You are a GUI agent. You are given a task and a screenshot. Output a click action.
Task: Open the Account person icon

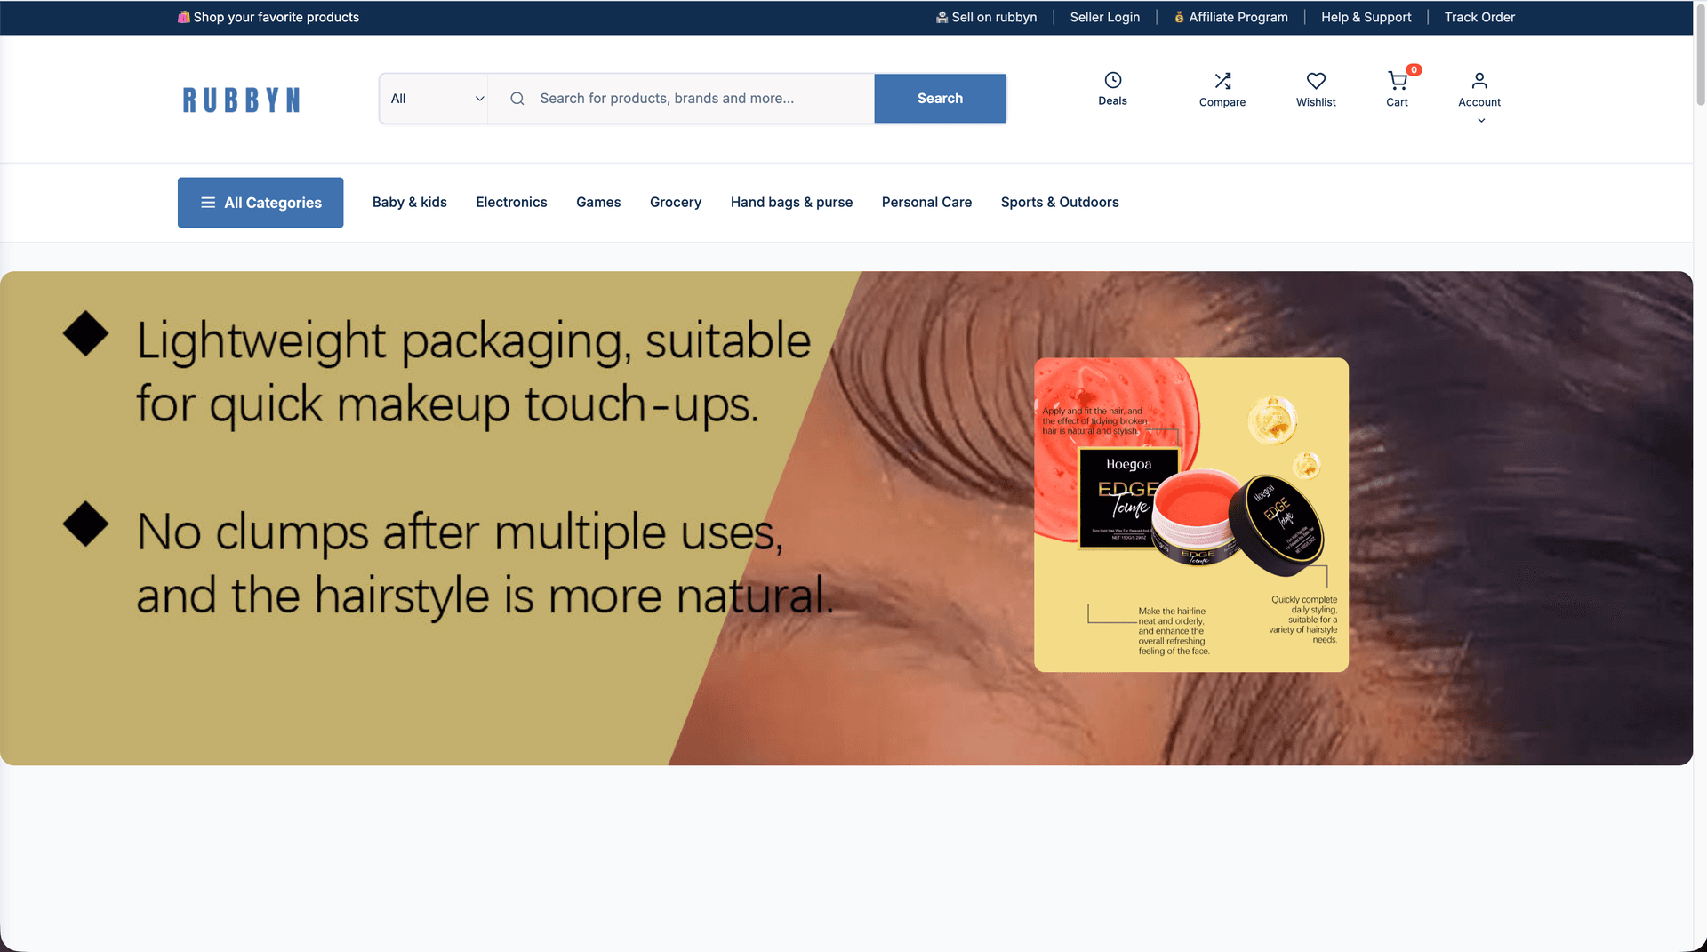1479,81
